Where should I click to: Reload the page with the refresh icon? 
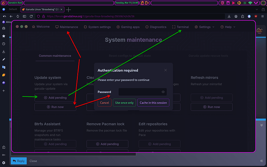[x=31, y=16]
